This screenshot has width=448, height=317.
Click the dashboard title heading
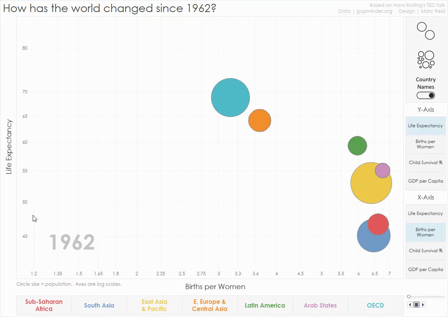[x=109, y=8]
